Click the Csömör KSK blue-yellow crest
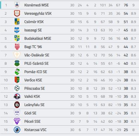 point(17,22)
